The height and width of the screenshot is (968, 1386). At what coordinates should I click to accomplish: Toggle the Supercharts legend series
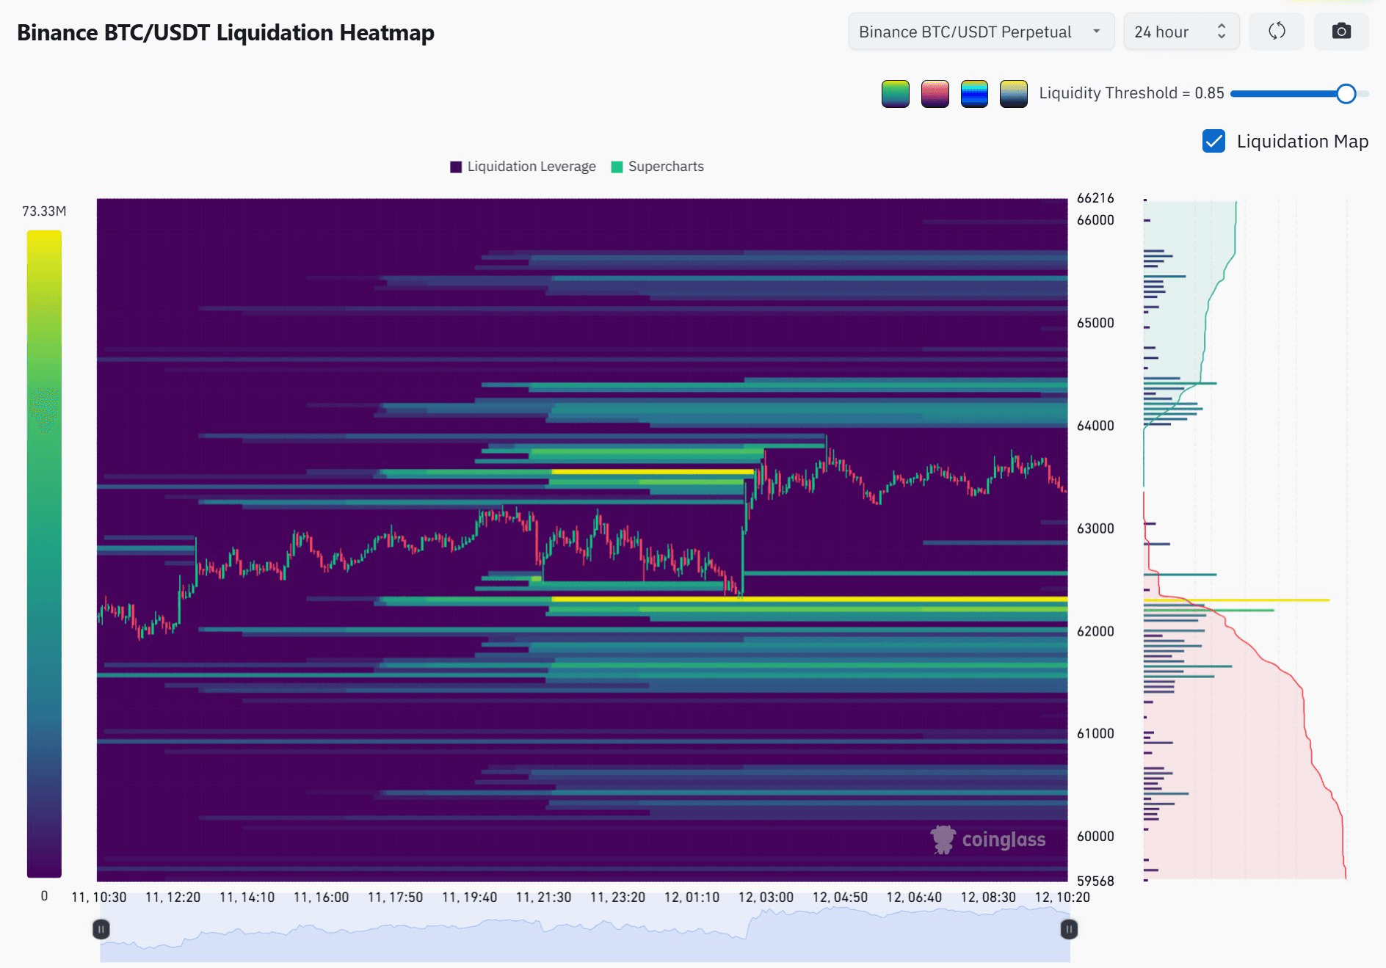coord(657,167)
